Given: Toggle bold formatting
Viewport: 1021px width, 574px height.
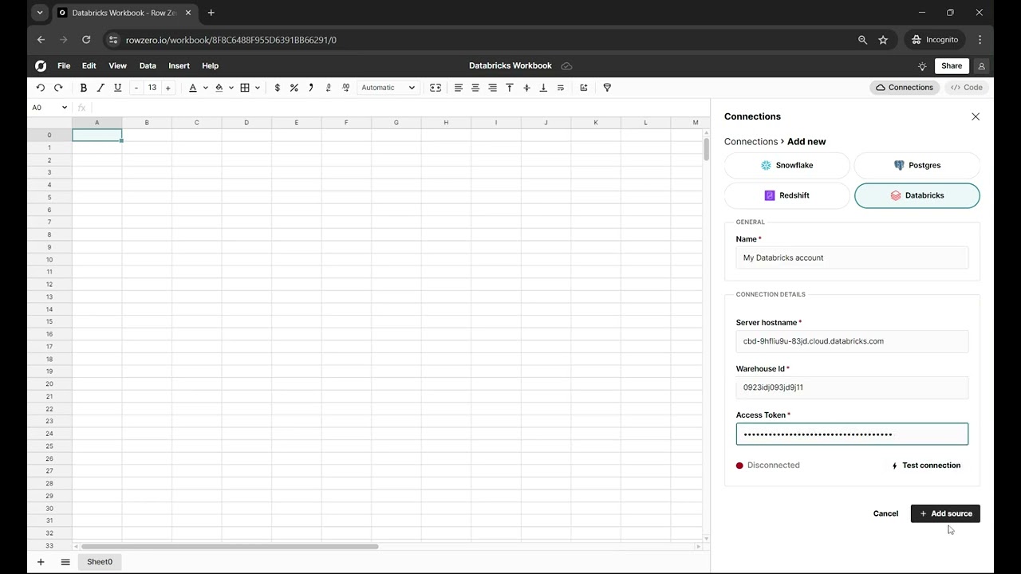Looking at the screenshot, I should click(x=83, y=88).
